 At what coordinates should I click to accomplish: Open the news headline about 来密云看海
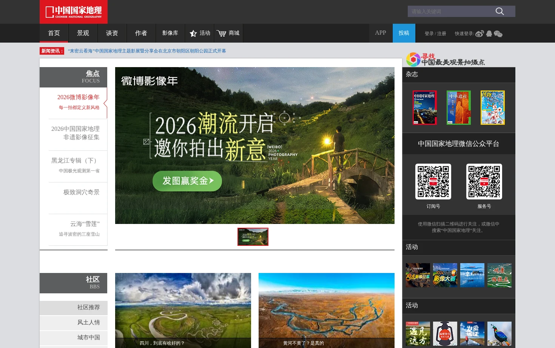147,51
